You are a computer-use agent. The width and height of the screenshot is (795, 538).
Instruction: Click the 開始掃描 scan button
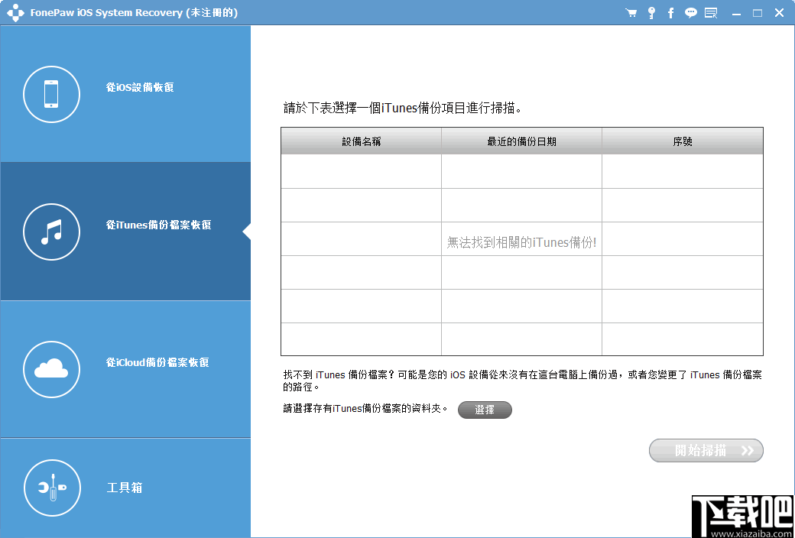coord(705,450)
